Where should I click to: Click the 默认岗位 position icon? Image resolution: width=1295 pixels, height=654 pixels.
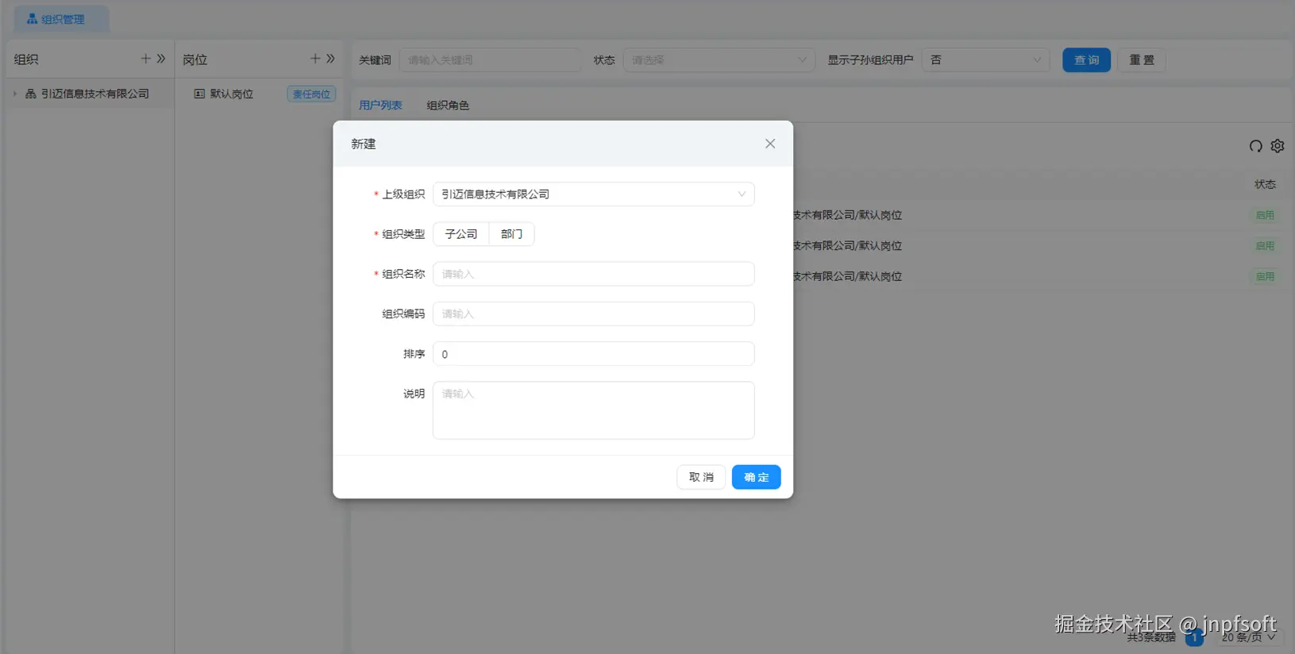point(199,94)
